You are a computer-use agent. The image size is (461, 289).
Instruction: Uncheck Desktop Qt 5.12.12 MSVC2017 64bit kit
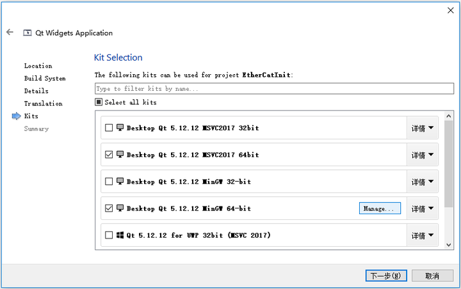109,155
